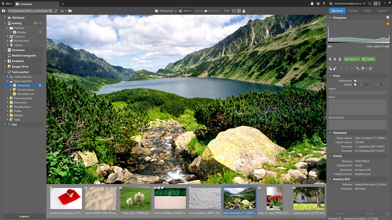Rotate the image left
This screenshot has width=392, height=220.
tap(330, 68)
